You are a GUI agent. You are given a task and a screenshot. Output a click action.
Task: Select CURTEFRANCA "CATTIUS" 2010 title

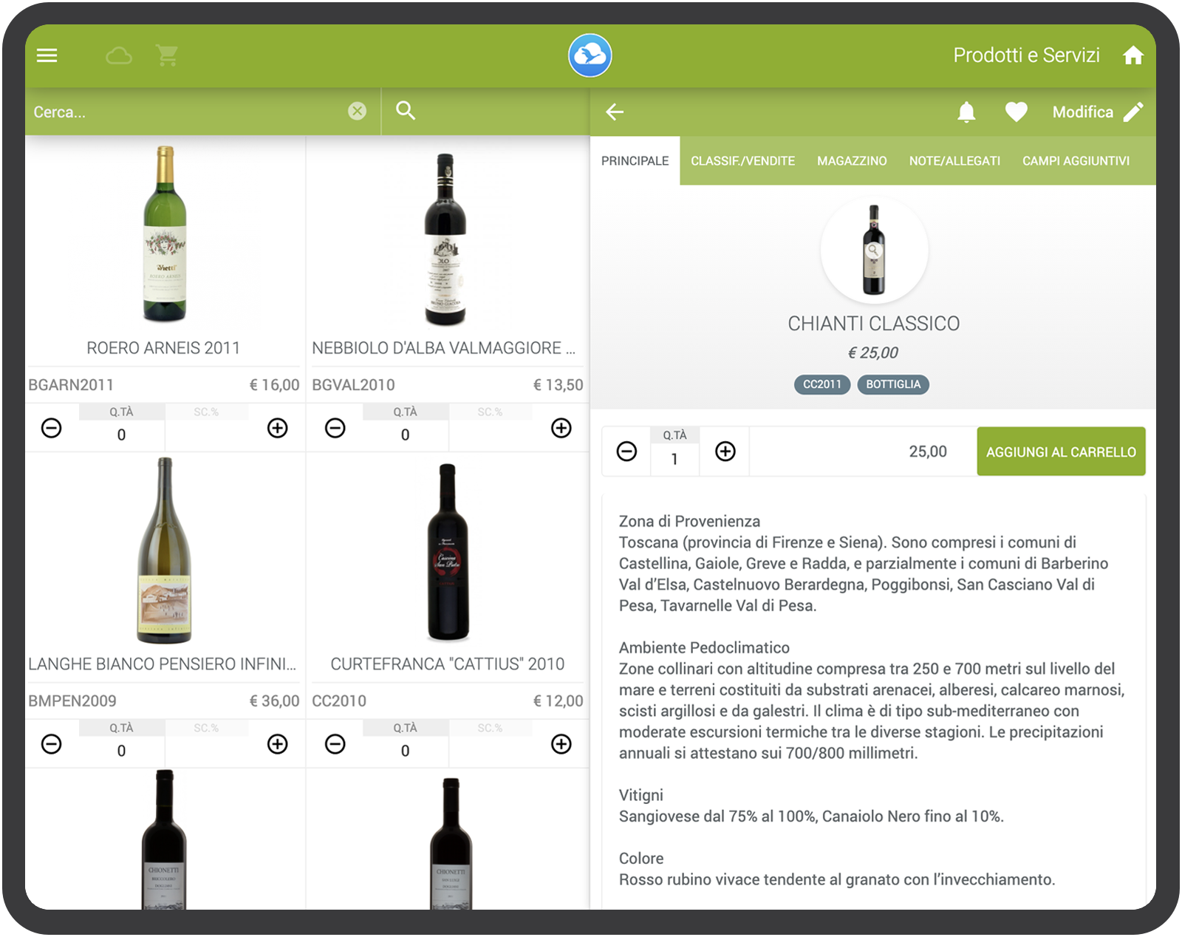pyautogui.click(x=447, y=664)
